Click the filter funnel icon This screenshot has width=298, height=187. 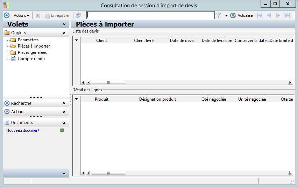(219, 15)
